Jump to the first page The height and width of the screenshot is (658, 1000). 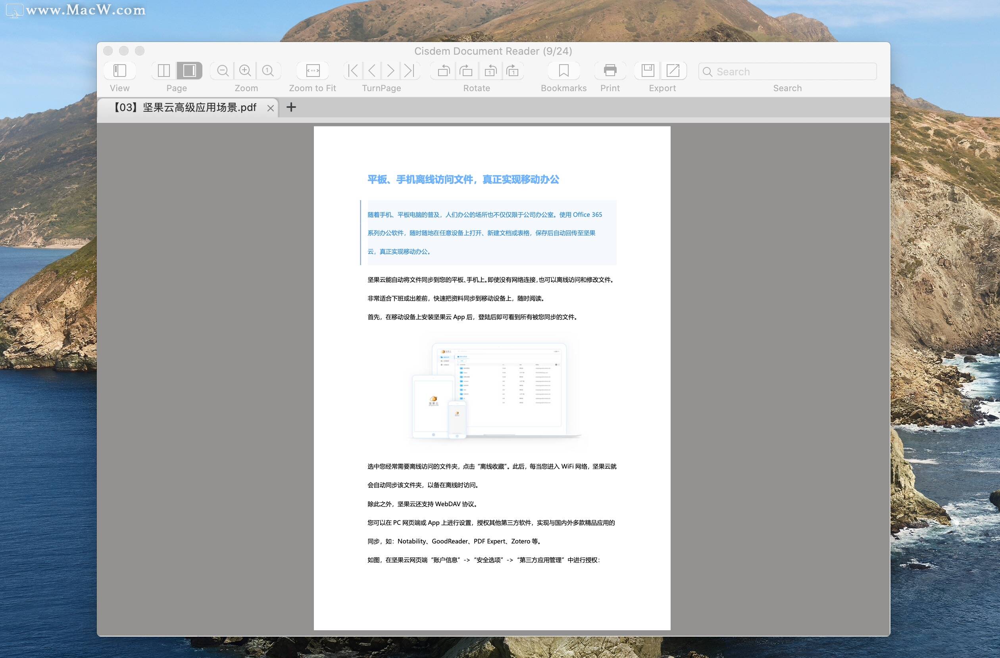point(353,71)
